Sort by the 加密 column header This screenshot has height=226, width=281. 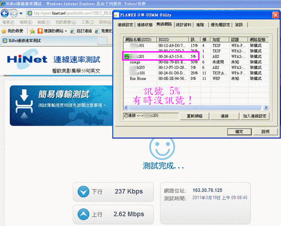(220, 40)
